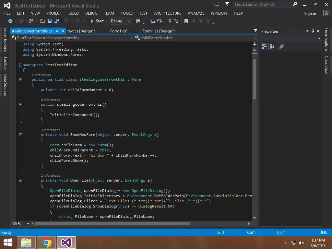This screenshot has height=249, width=332.
Task: Open the ARCHITECTURE menu
Action: click(168, 13)
